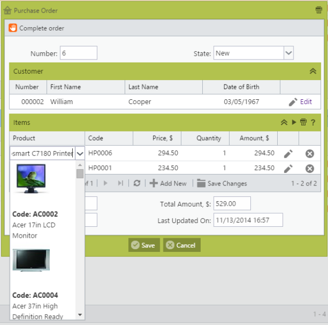This screenshot has height=325, width=328.
Task: Click the Cancel button
Action: click(x=182, y=245)
